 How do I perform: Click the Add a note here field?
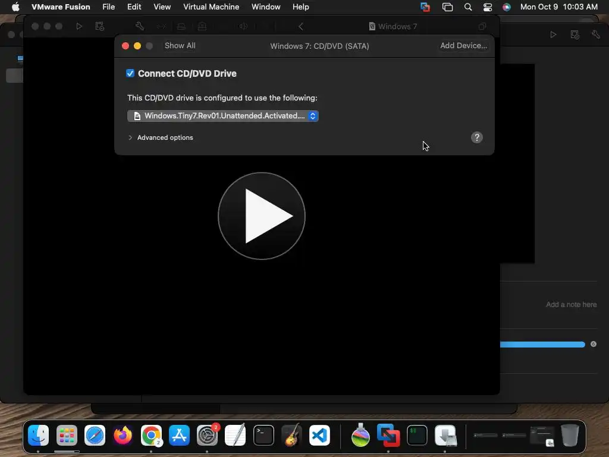pyautogui.click(x=571, y=305)
